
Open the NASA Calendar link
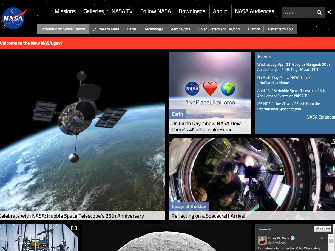click(320, 117)
